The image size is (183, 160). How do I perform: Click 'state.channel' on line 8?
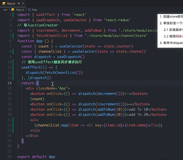tap(130, 51)
